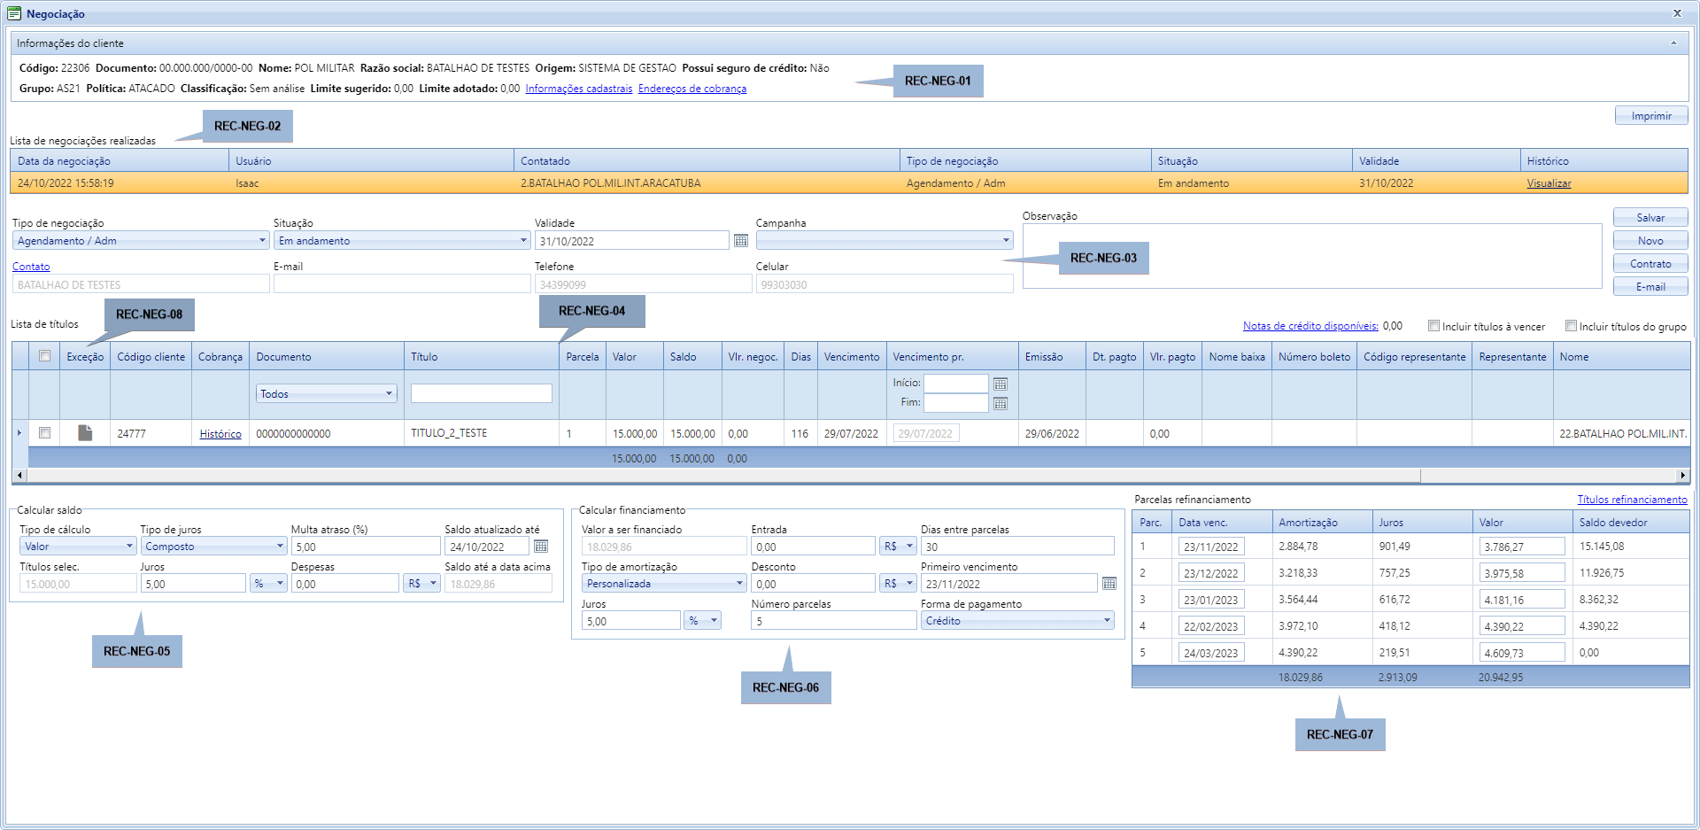Viewport: 1700px width, 830px height.
Task: Click the Multa atraso (%) field
Action: (x=366, y=547)
